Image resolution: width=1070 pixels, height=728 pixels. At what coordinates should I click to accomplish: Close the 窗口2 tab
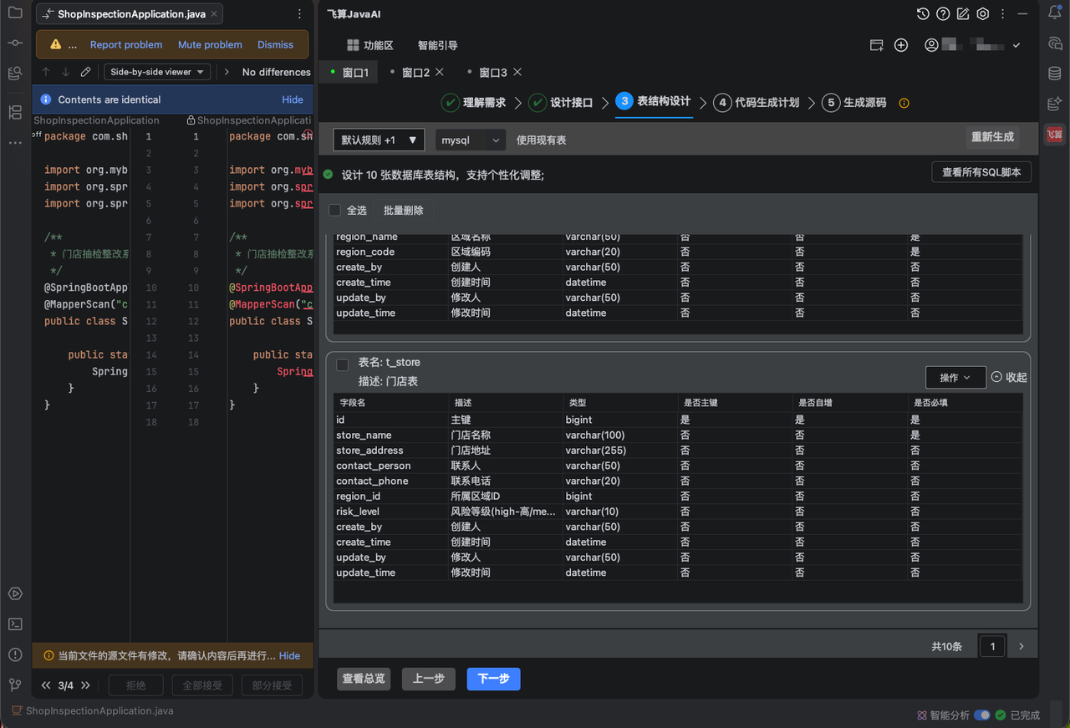click(440, 72)
